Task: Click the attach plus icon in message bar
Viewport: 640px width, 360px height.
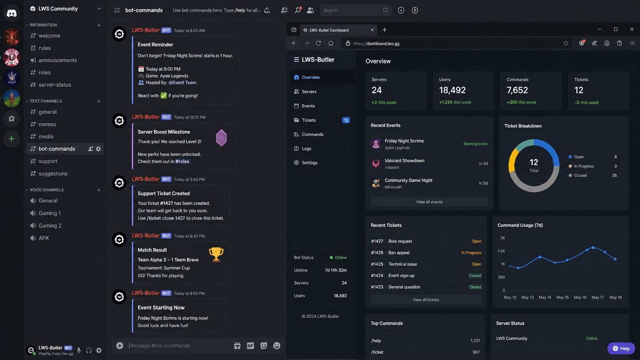Action: click(x=120, y=345)
